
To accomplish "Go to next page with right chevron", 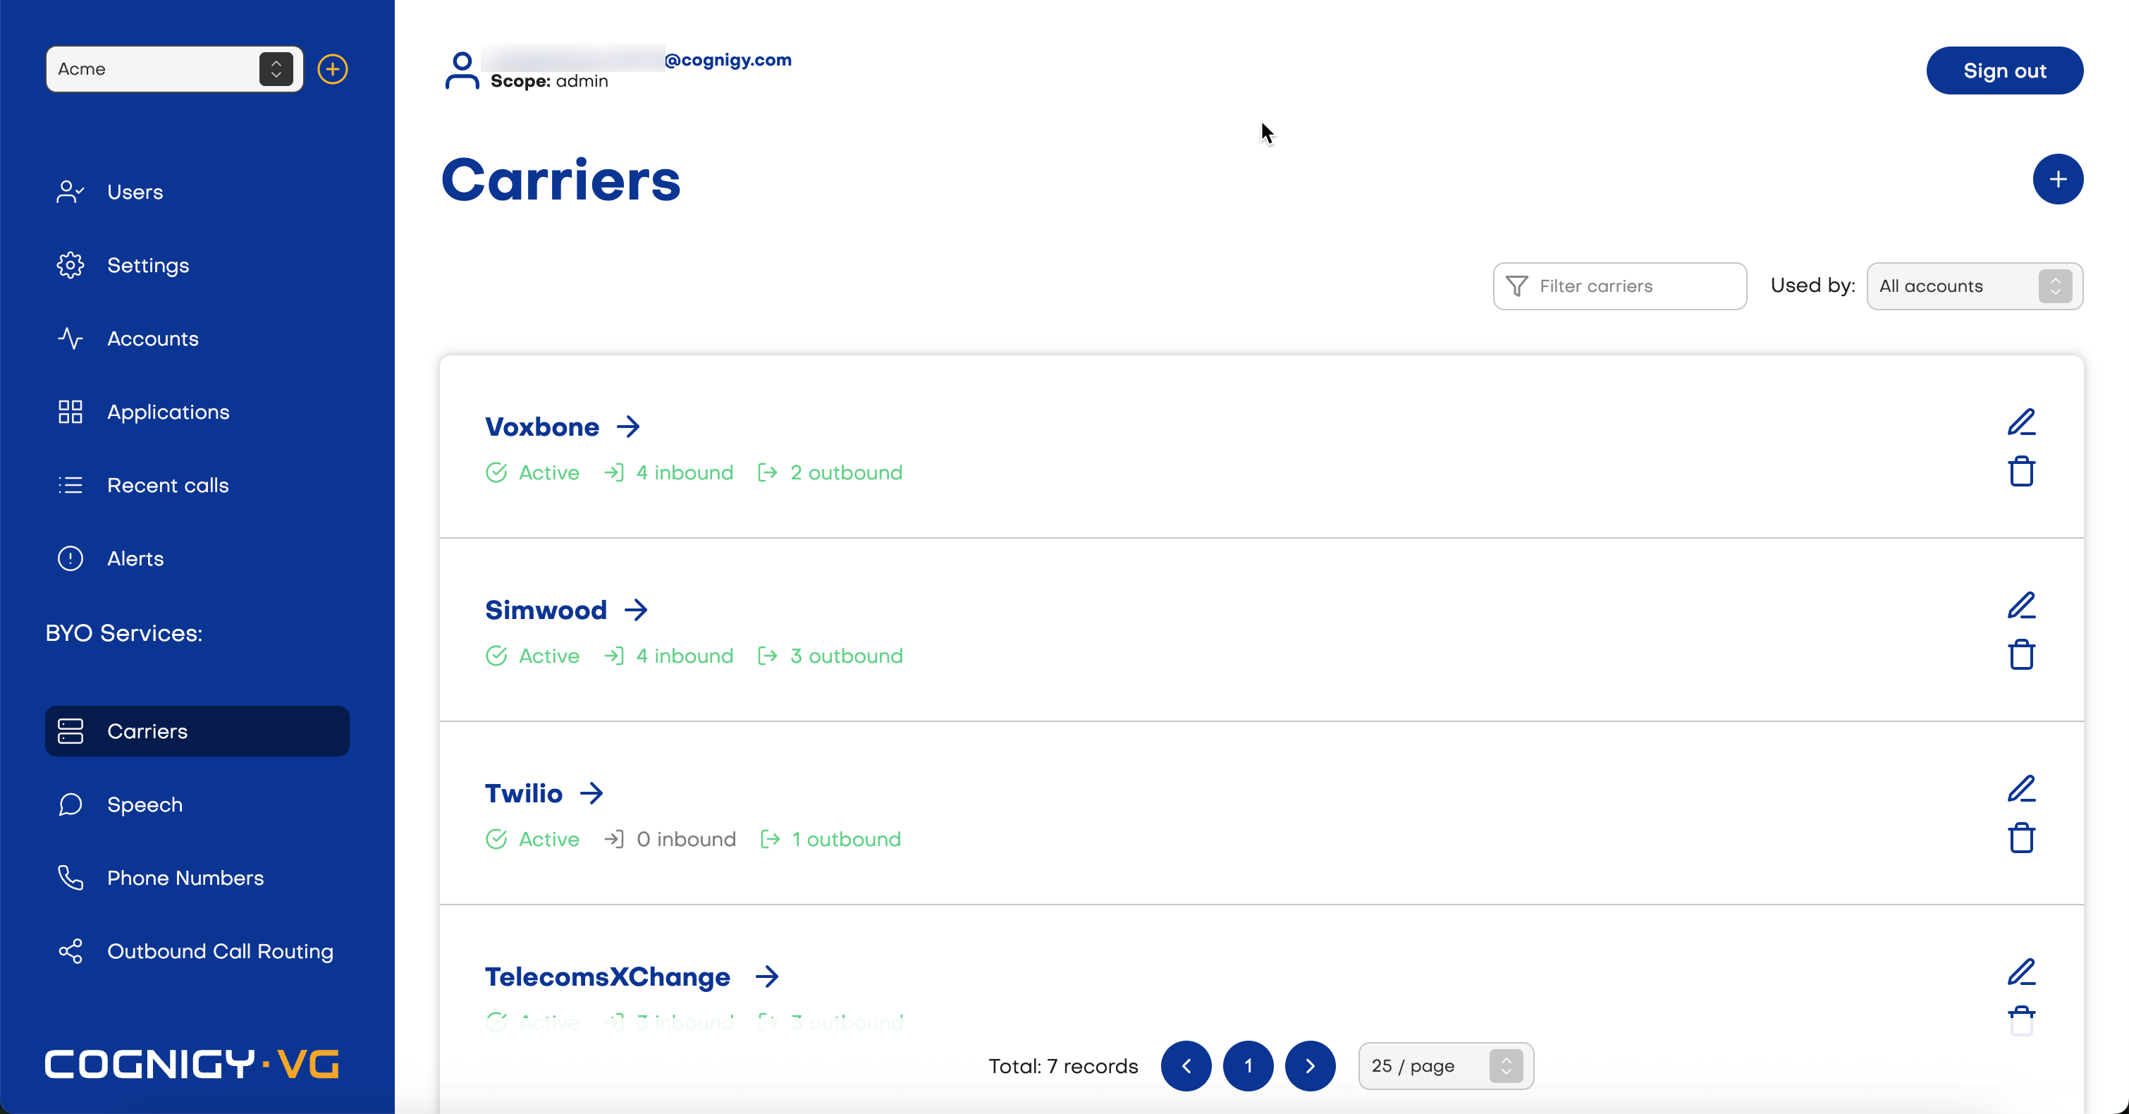I will (x=1310, y=1066).
